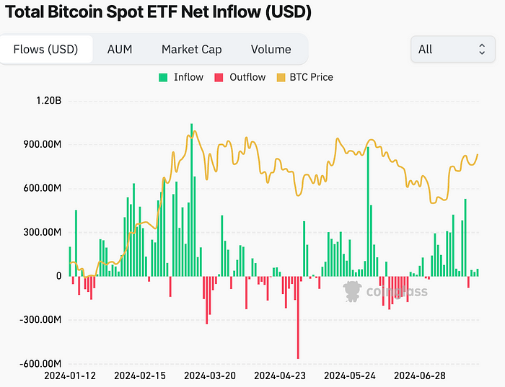505x387 pixels.
Task: Click the largest red outflow bar
Action: pyautogui.click(x=298, y=318)
